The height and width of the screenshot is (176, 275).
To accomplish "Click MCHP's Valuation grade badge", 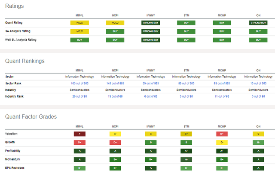I will 222,134.
